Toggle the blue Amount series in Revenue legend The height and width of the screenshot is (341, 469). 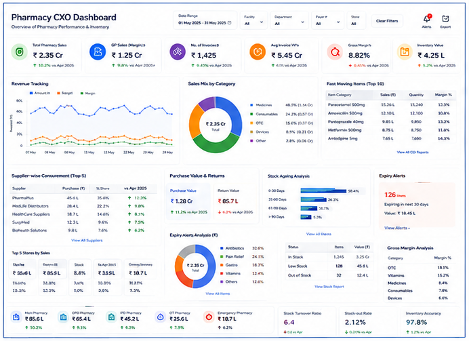coord(40,94)
